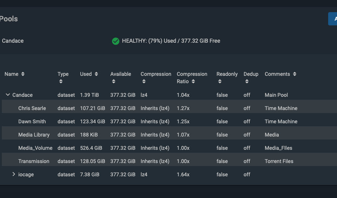Collapse the Candace root dataset

click(x=8, y=95)
